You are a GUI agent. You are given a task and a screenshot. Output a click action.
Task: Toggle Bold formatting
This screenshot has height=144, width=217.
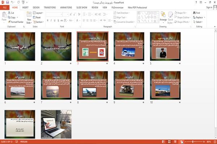47,21
